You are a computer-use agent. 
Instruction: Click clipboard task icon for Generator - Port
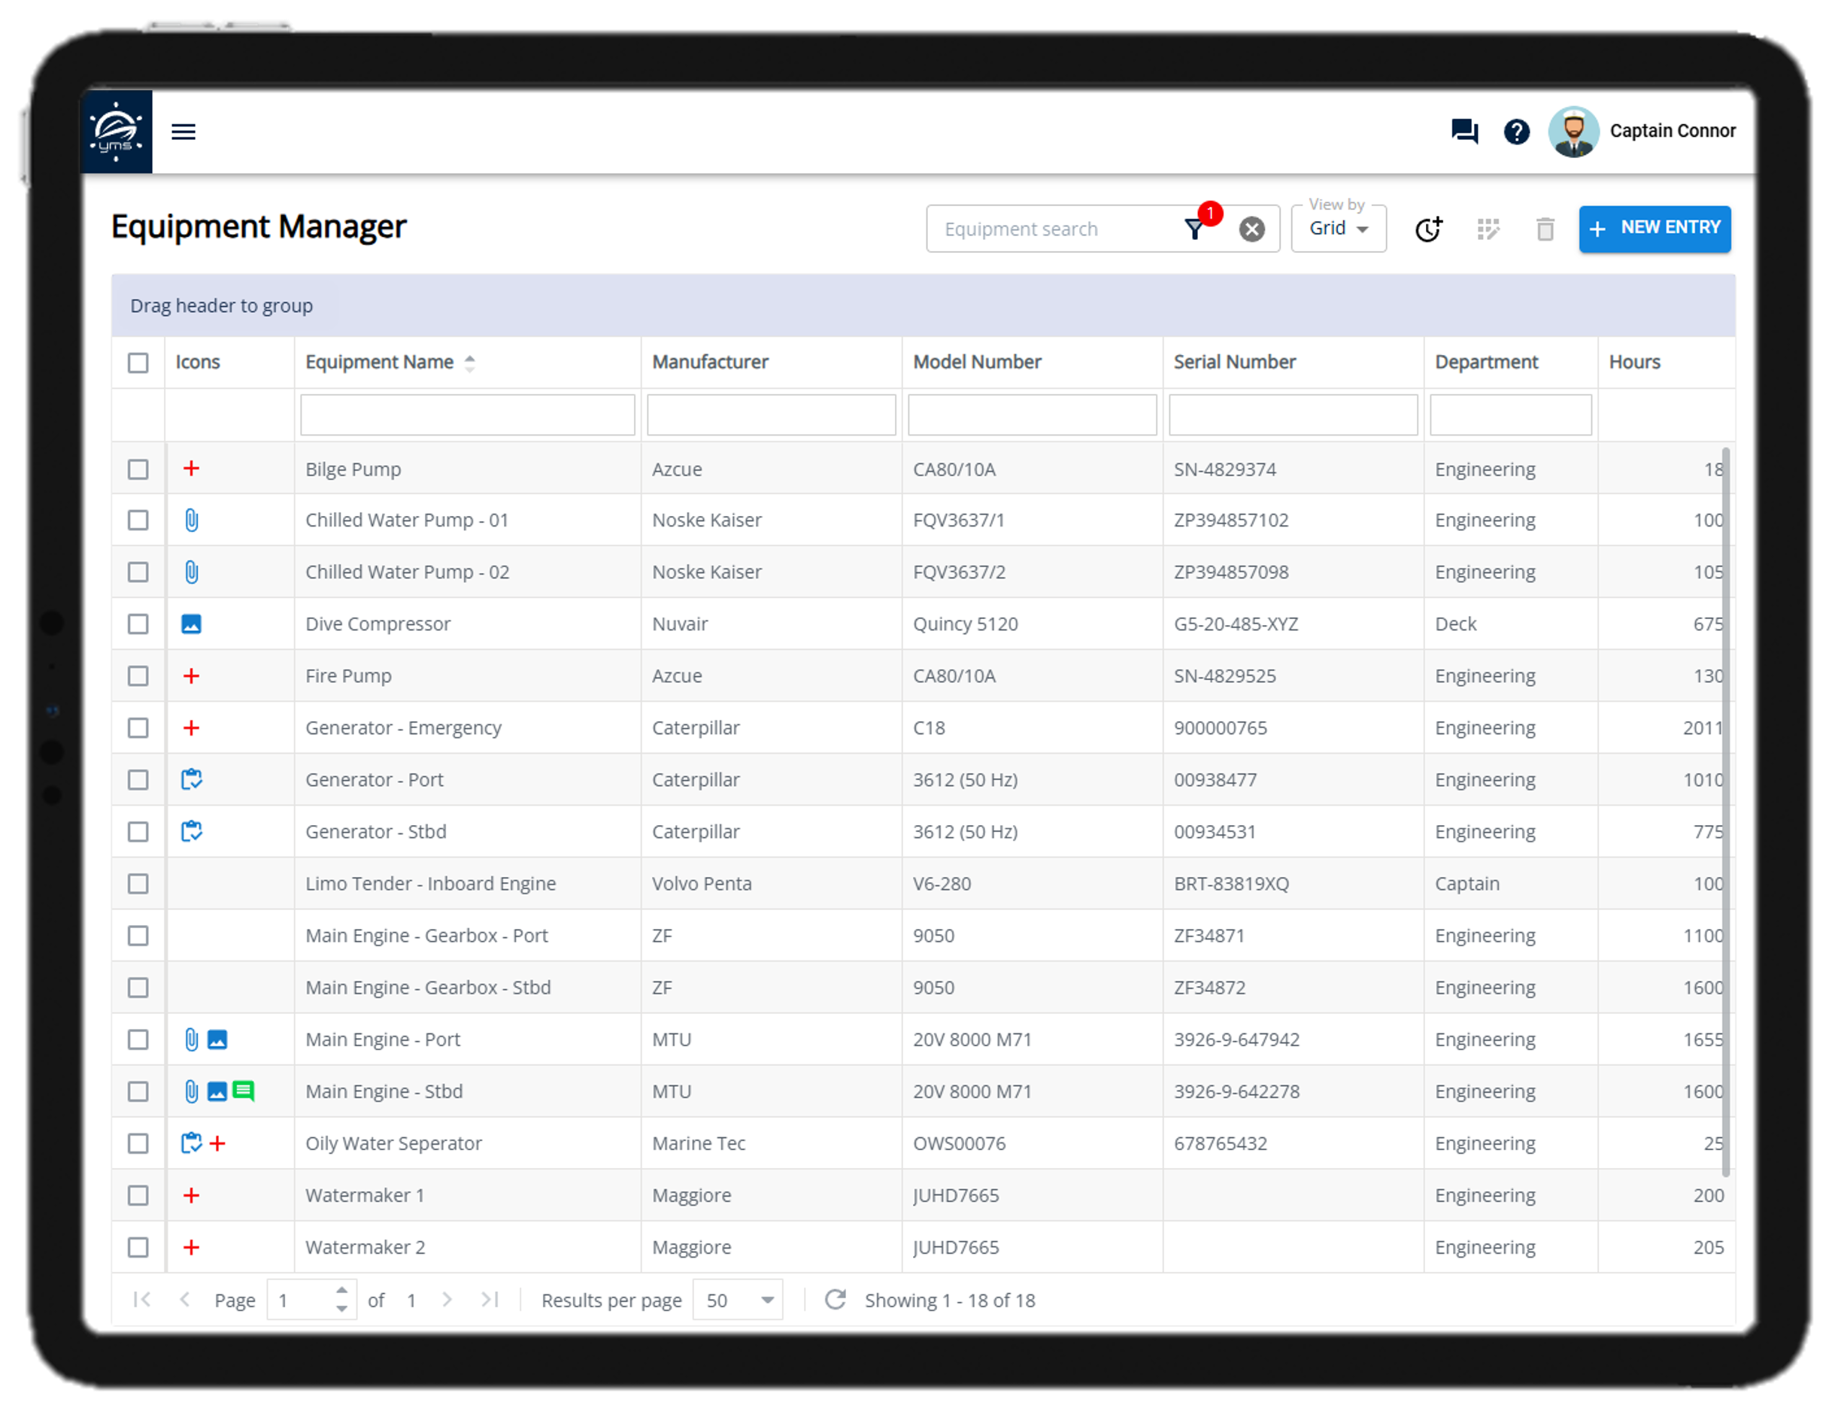tap(192, 779)
